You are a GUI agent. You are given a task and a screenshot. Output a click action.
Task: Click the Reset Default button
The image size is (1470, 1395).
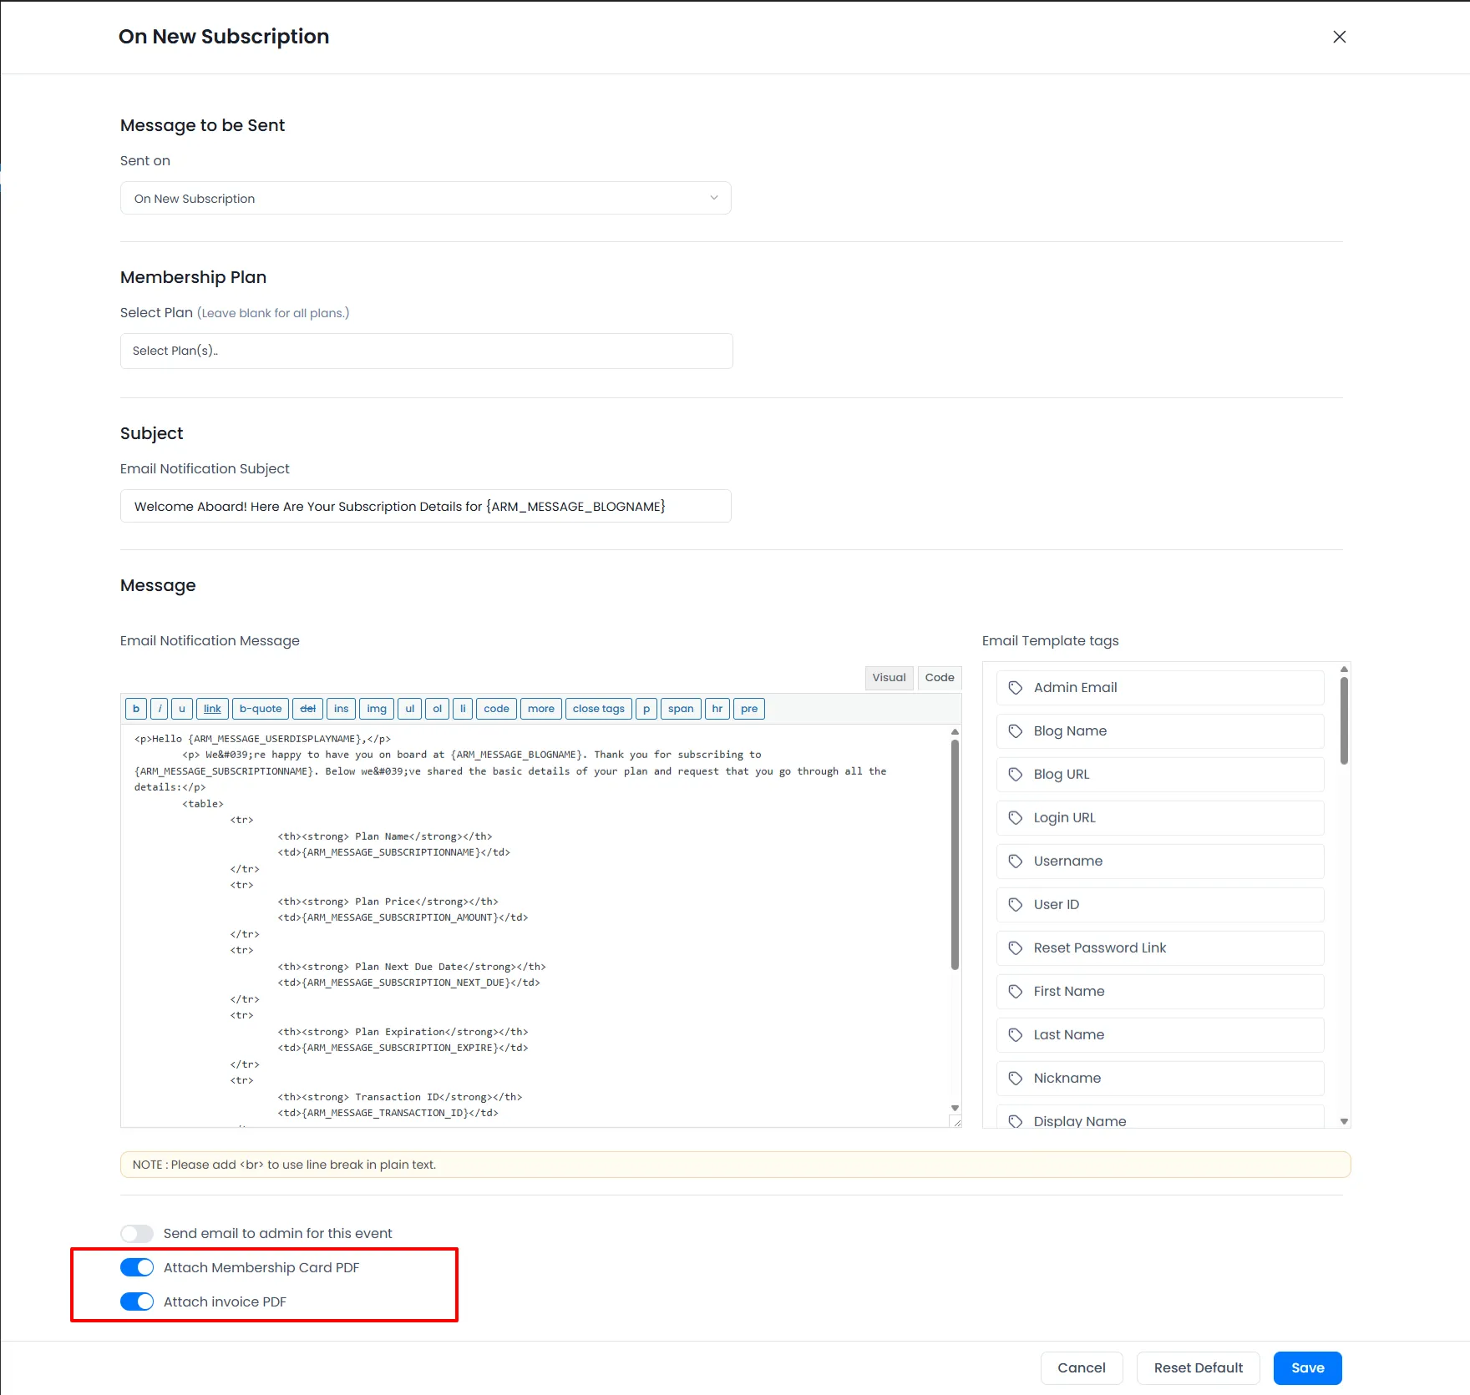1198,1368
